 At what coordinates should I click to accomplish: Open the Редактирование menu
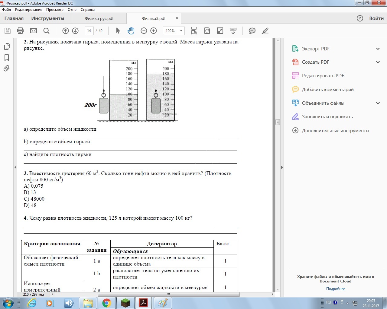28,10
